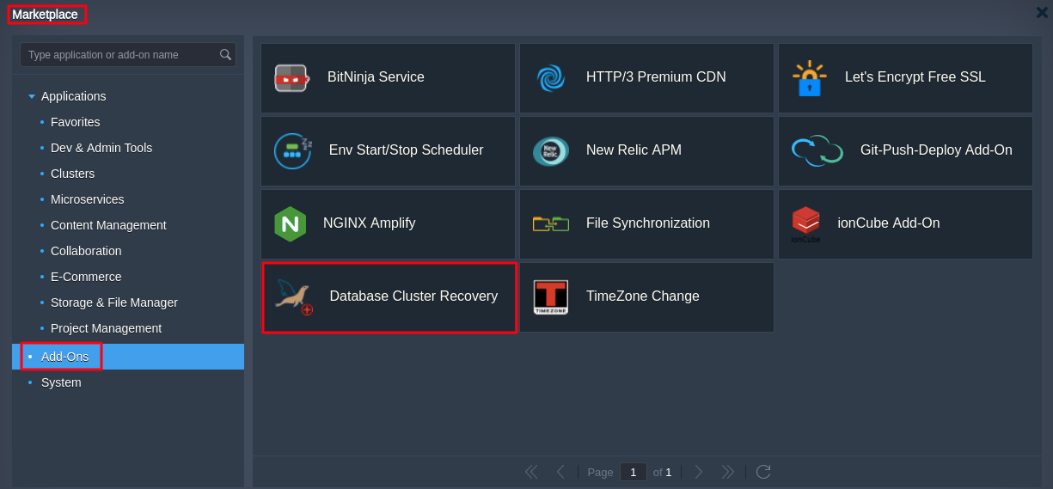
Task: Select the Applications tree label
Action: coord(74,96)
